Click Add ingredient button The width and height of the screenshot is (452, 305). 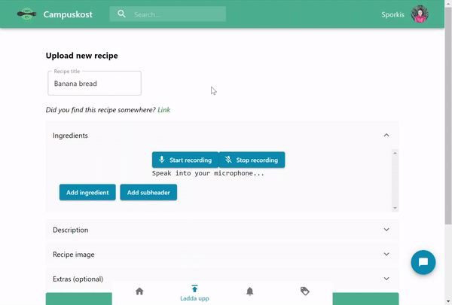coord(87,192)
